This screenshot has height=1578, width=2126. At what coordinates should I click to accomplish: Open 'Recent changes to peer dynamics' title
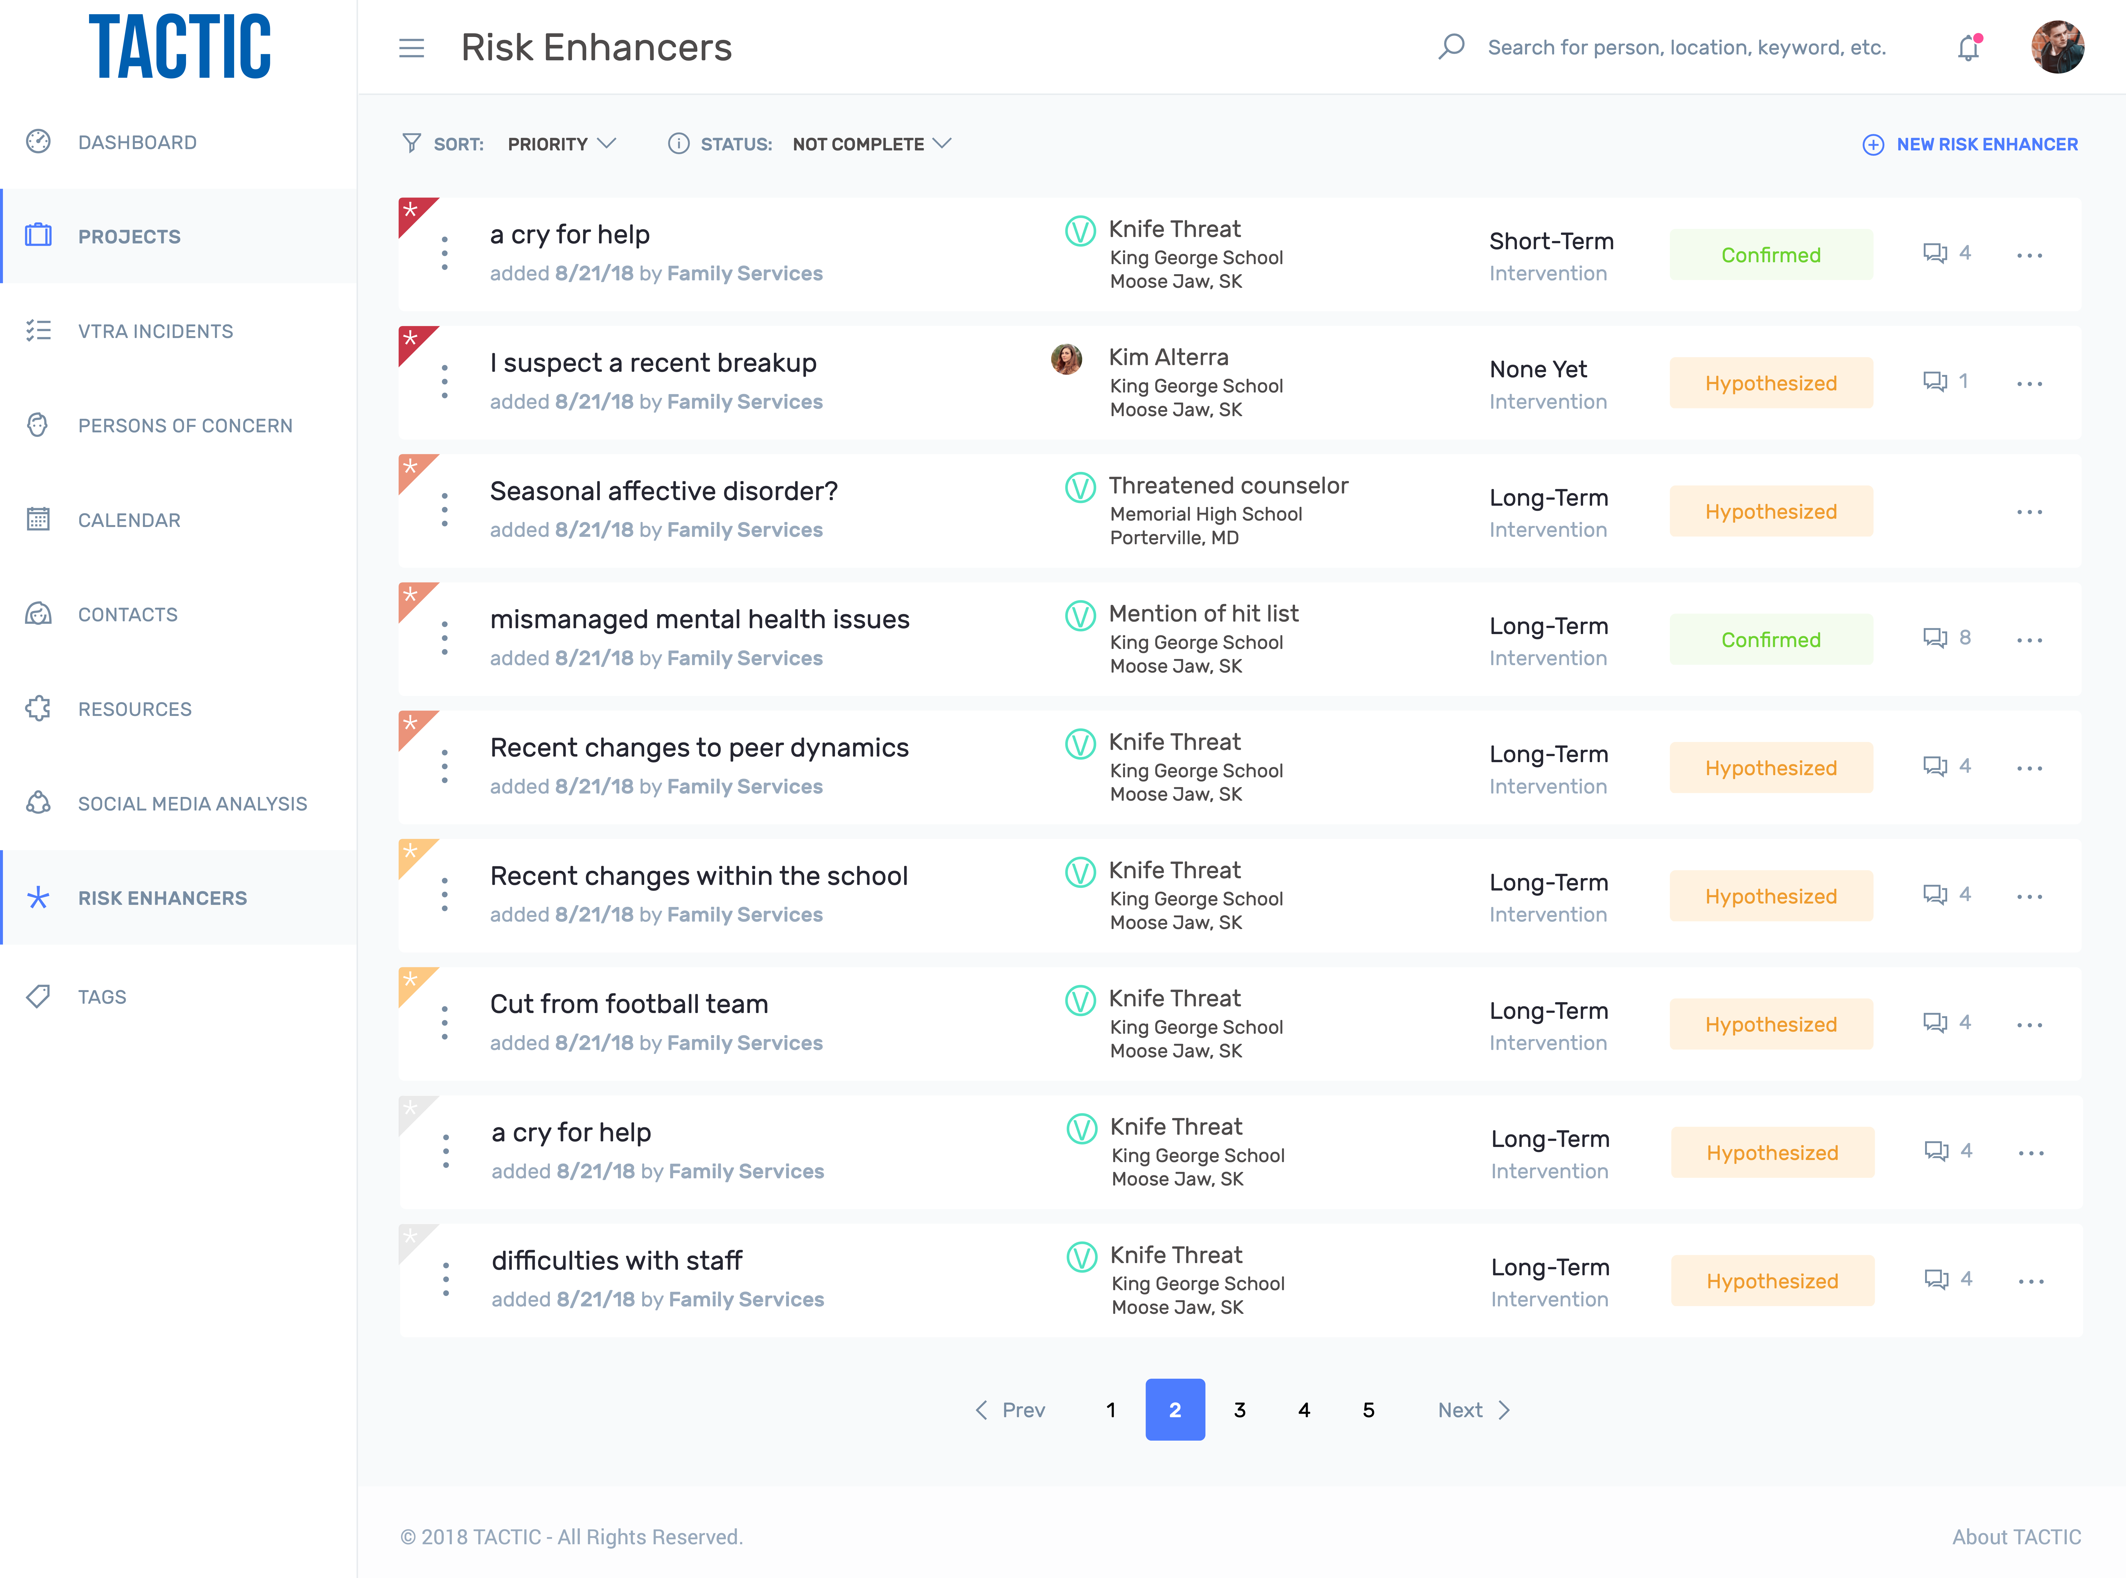[x=699, y=748]
